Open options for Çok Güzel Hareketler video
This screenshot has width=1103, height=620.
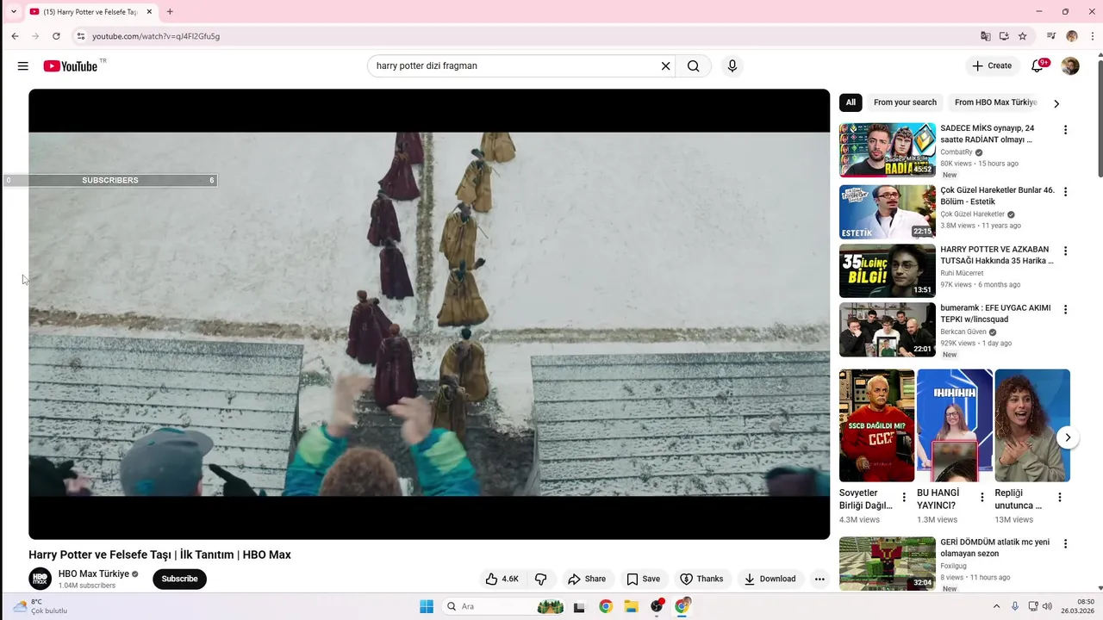[x=1065, y=192]
